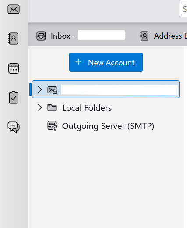Expand the Local Folders tree

pyautogui.click(x=39, y=108)
